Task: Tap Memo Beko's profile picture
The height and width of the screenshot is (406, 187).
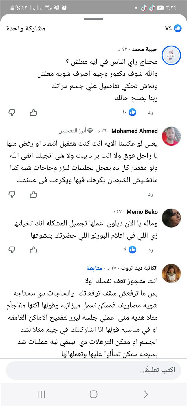Action: pos(171,218)
